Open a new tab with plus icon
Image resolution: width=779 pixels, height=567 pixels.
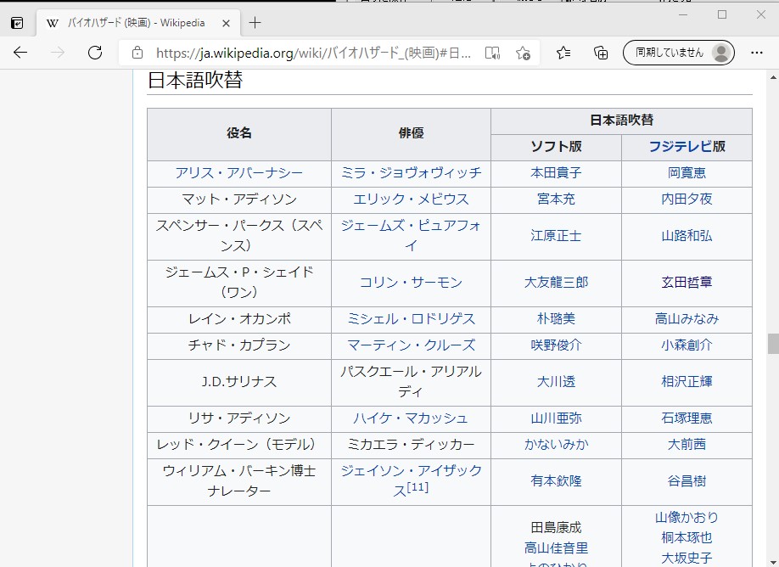click(x=255, y=23)
